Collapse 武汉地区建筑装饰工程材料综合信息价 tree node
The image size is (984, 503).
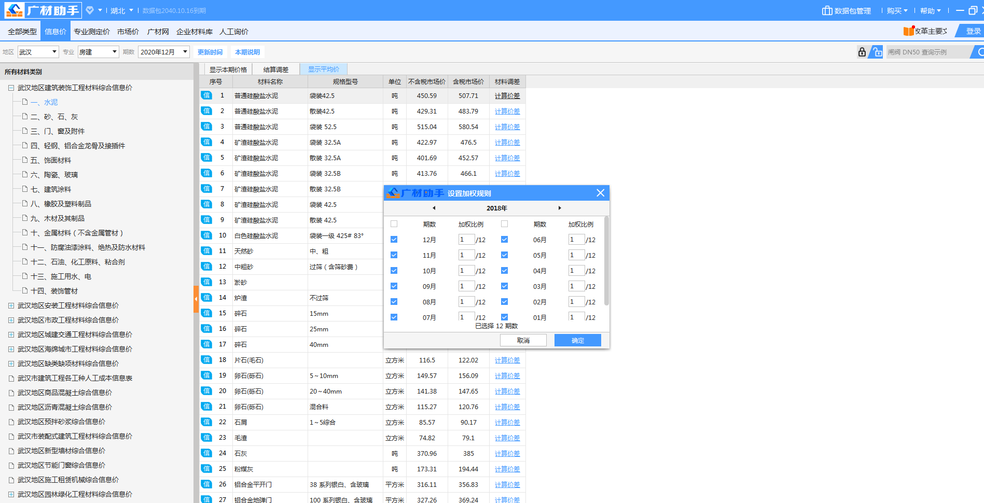11,88
